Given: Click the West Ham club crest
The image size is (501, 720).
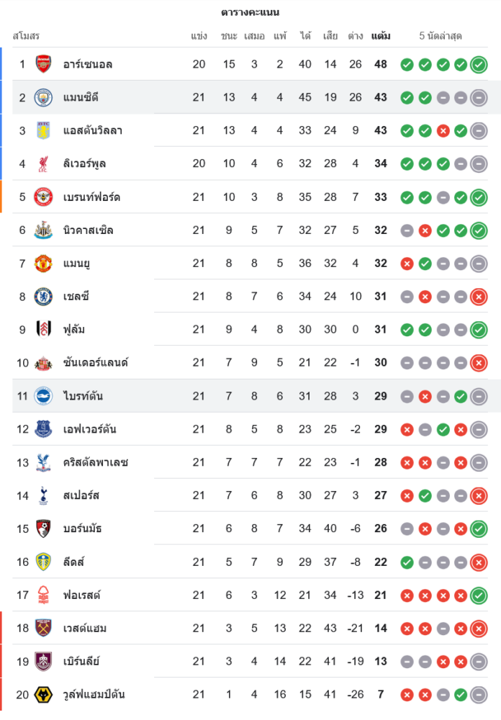Looking at the screenshot, I should (x=44, y=629).
